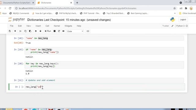This screenshot has width=196, height=110.
Task: Paste cells below
Action: pos(30,31)
